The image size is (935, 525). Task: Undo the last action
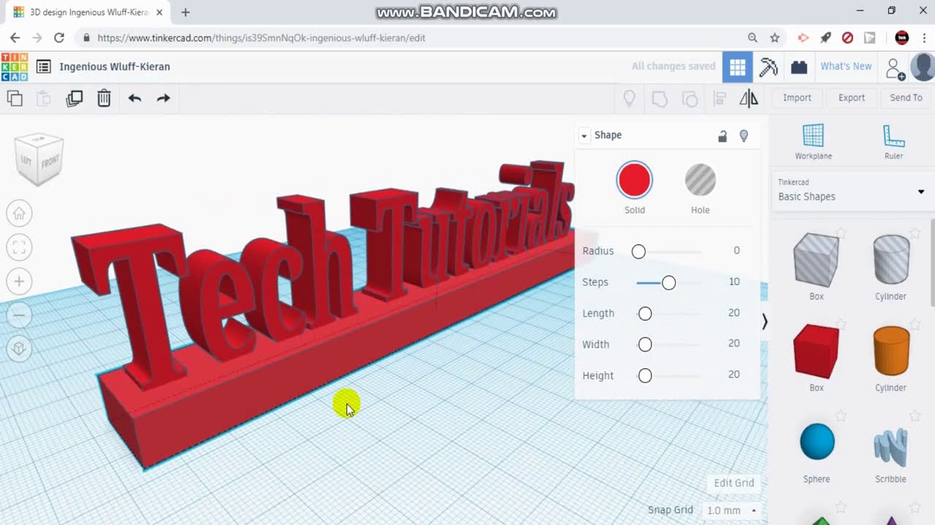[134, 98]
